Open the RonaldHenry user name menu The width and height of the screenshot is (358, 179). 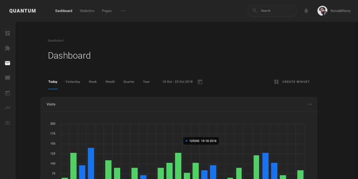(x=341, y=11)
